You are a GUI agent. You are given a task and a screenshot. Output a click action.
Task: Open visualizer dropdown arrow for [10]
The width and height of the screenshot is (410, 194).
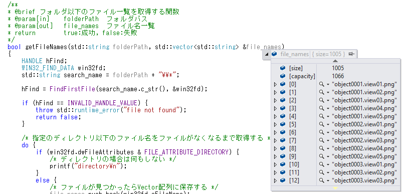coord(328,165)
